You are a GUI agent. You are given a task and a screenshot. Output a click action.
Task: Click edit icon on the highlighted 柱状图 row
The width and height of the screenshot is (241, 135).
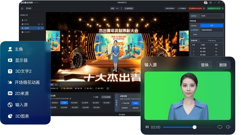(39, 28)
